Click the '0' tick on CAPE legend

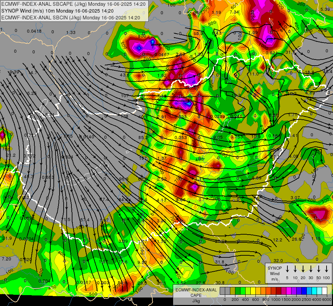click(225, 300)
